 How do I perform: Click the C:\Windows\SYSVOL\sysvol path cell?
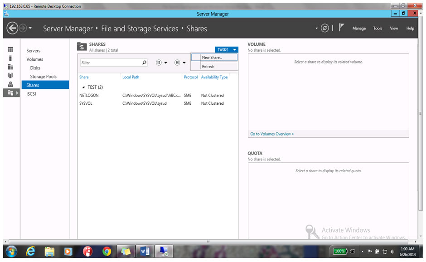click(x=145, y=103)
